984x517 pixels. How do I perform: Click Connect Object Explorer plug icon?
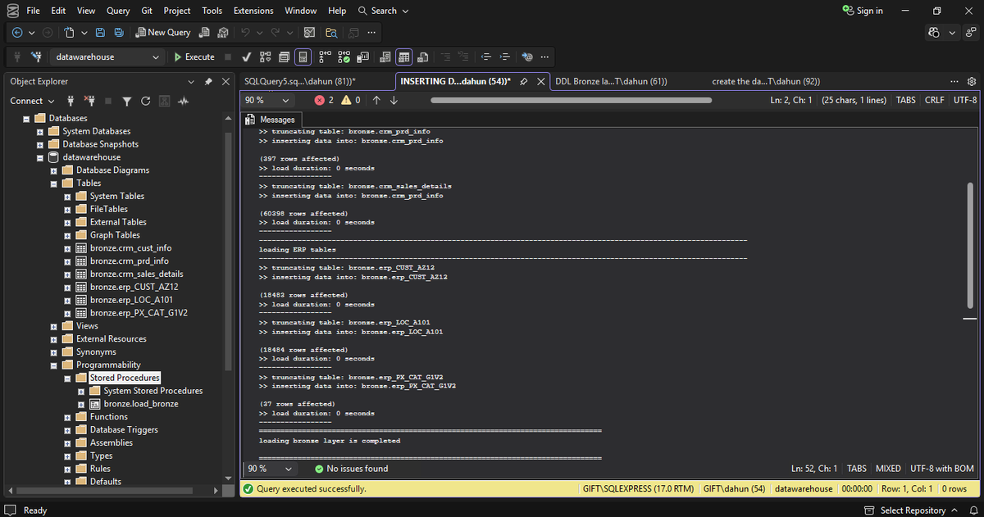pos(71,101)
